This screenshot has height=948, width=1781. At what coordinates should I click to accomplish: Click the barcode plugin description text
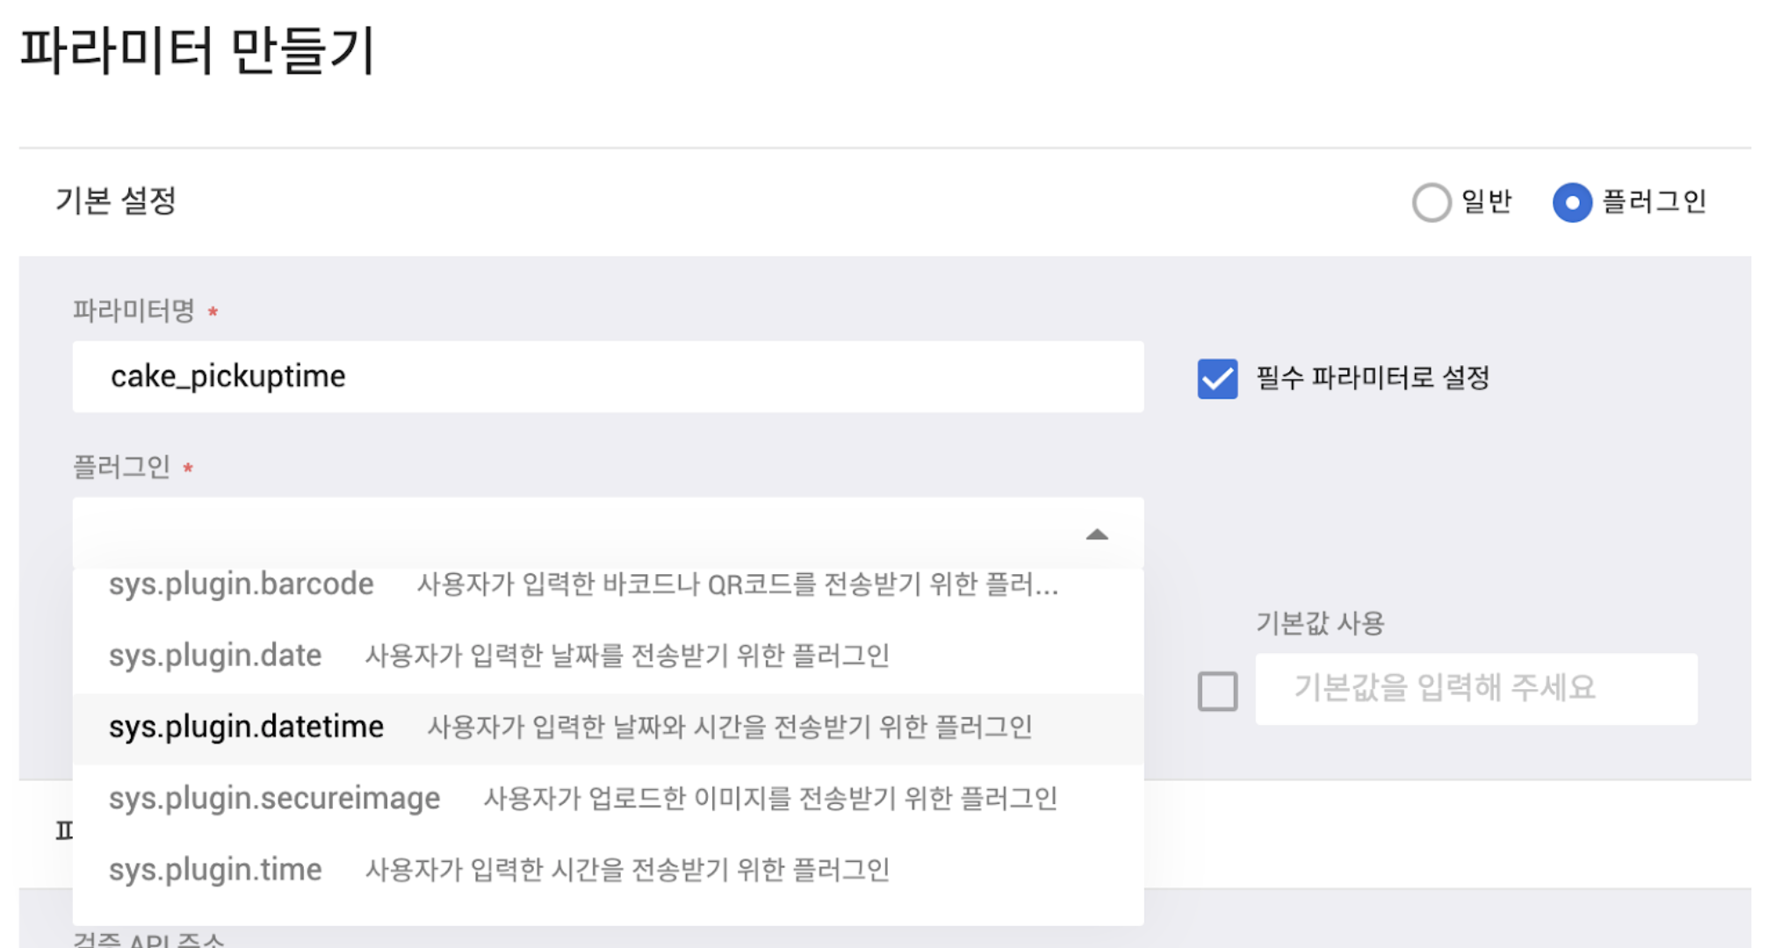pos(737,585)
